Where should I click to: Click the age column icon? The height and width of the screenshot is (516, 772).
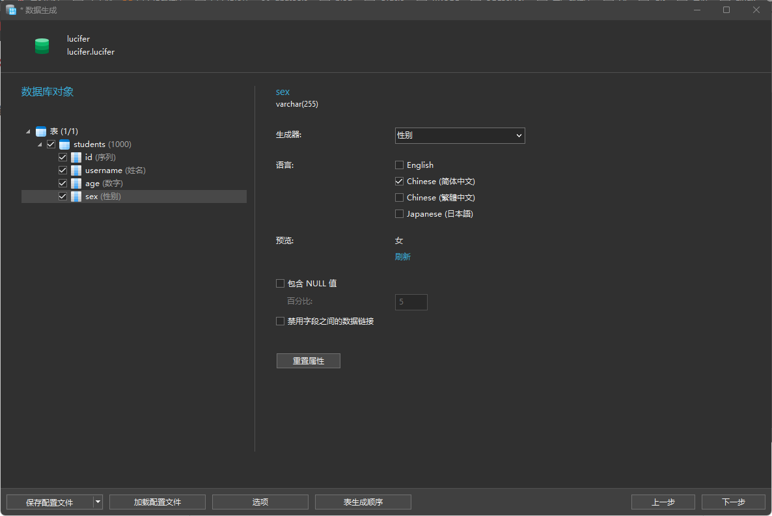click(x=76, y=183)
